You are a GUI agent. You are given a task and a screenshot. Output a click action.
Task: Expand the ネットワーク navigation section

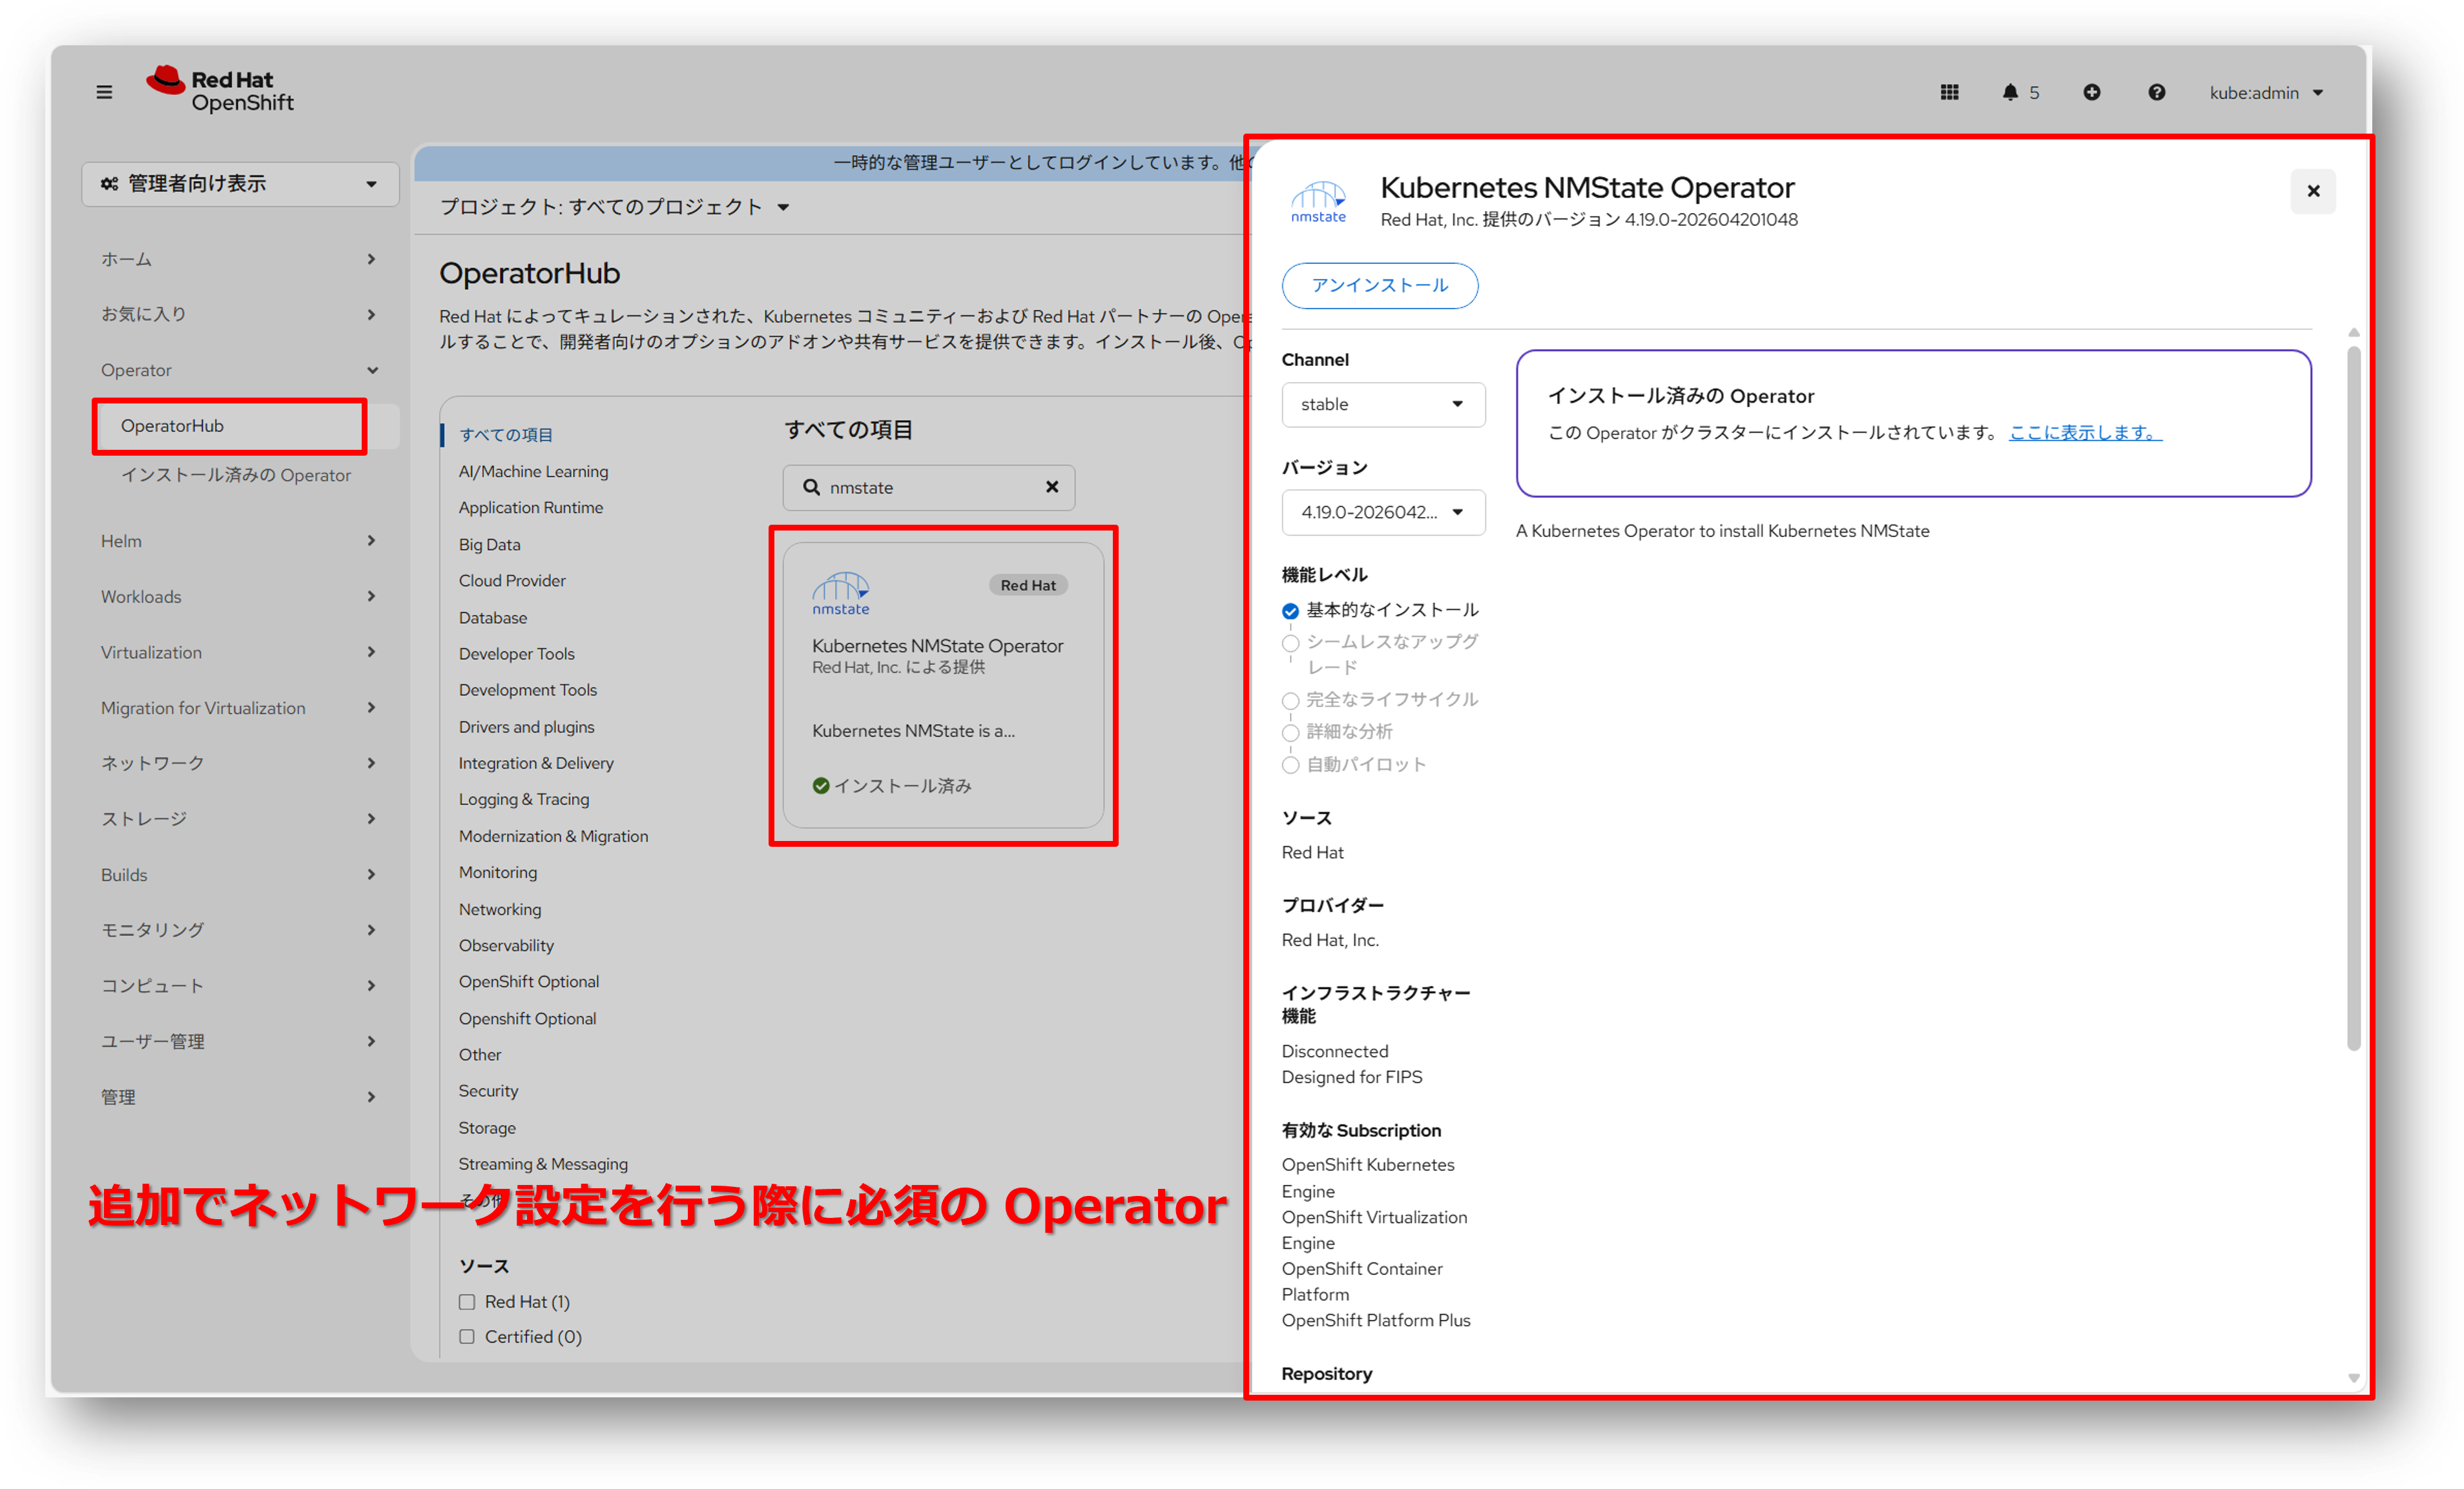240,762
